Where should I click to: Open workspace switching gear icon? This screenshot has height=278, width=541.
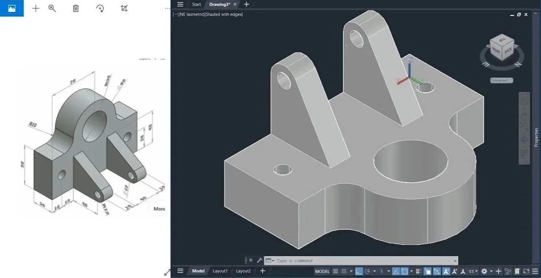(484, 271)
